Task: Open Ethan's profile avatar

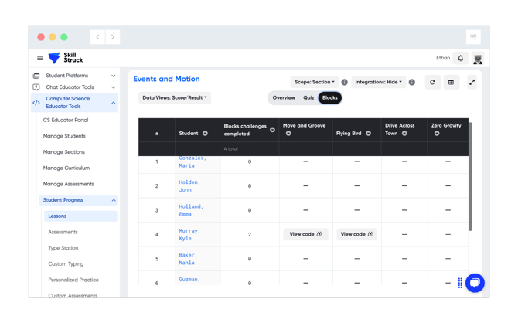Action: click(x=478, y=59)
